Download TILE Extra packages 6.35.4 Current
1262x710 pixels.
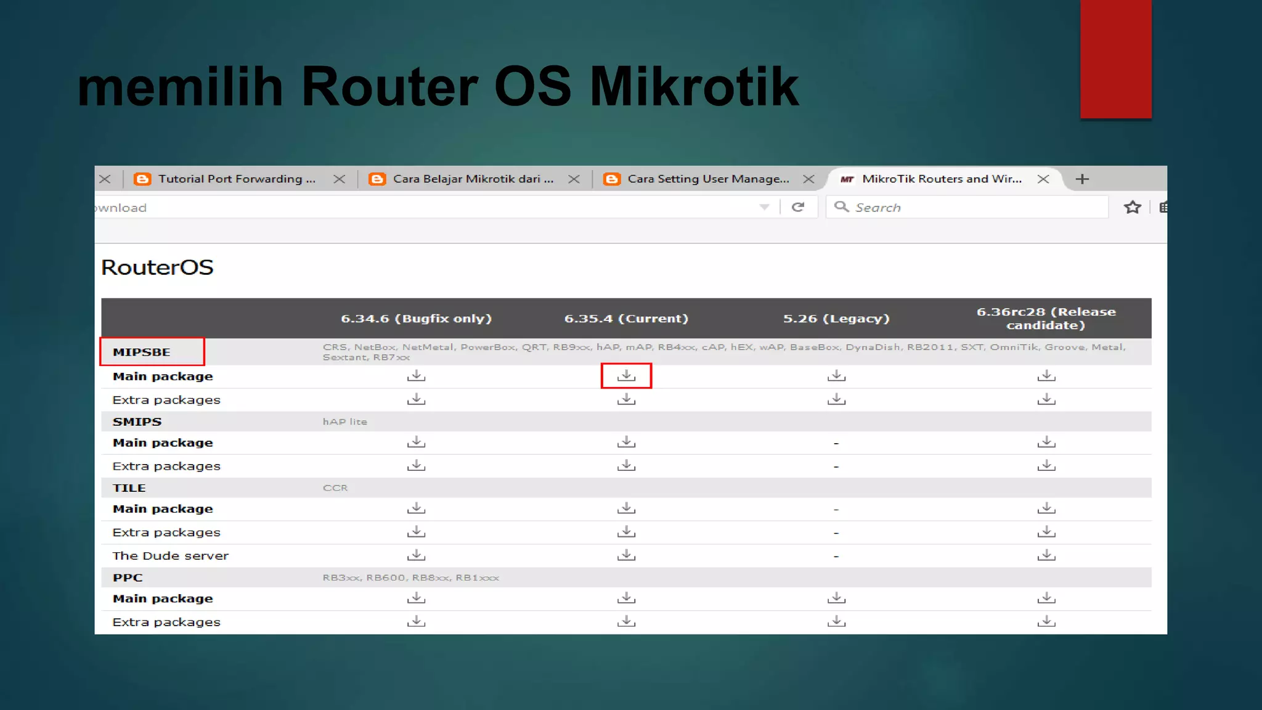(626, 531)
